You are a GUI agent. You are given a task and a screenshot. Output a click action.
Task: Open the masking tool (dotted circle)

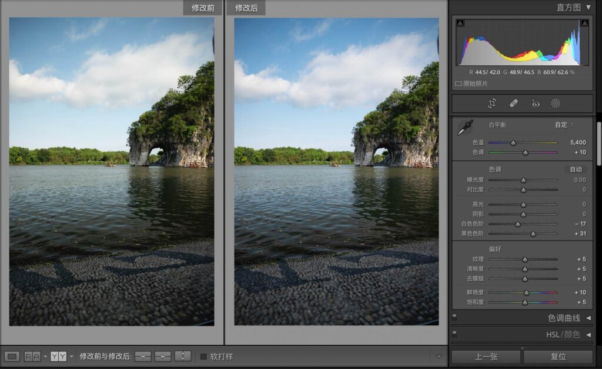point(556,104)
